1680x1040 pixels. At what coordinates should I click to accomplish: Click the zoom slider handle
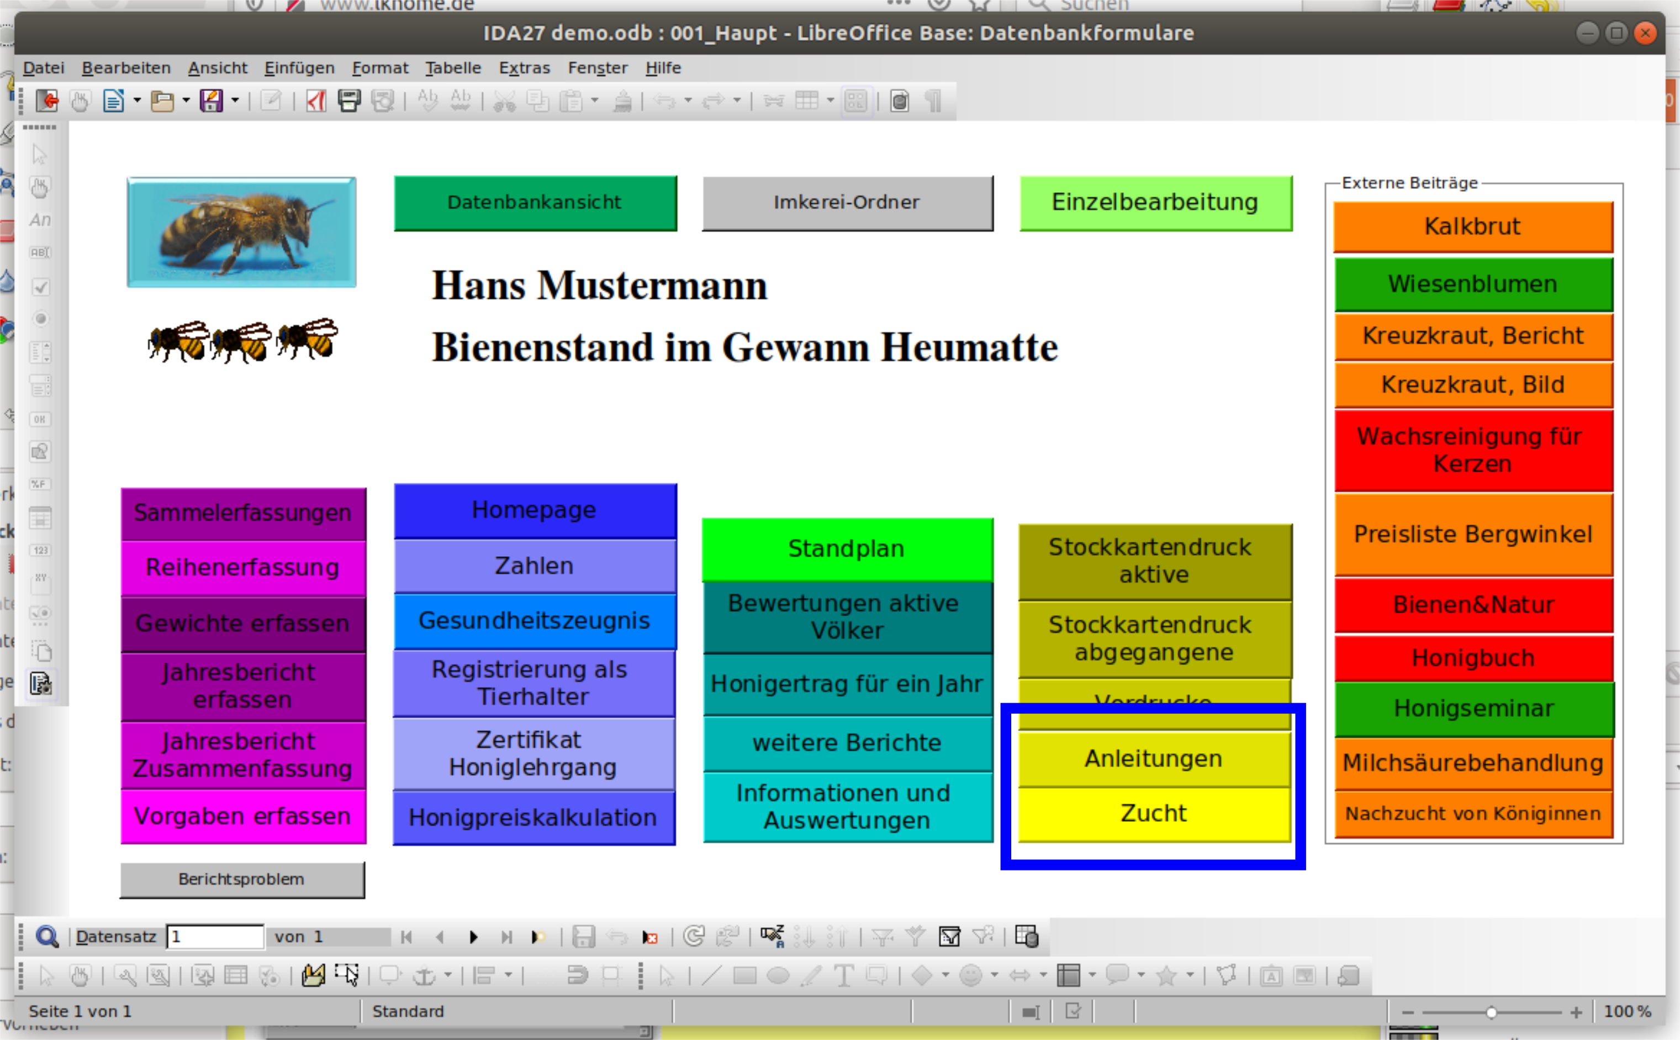point(1491,1012)
